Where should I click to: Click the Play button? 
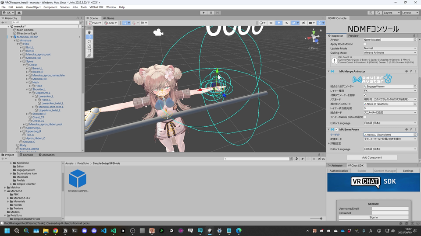(x=203, y=13)
